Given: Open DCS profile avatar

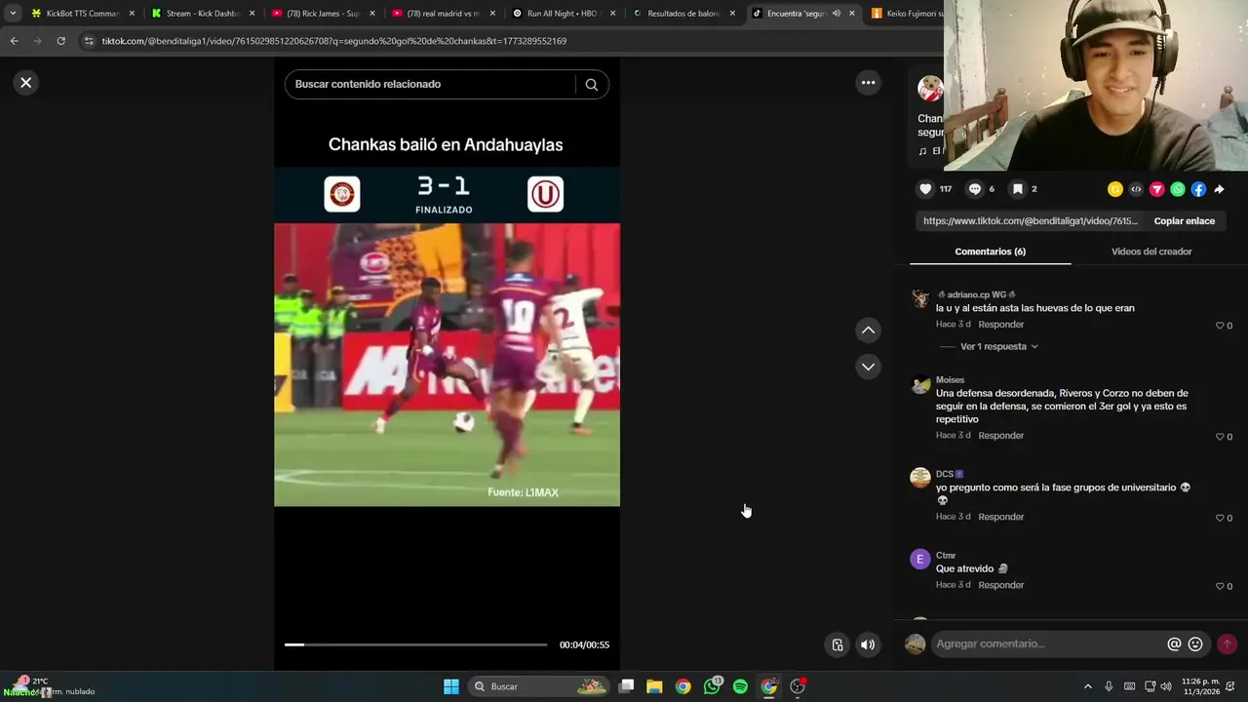Looking at the screenshot, I should point(920,478).
